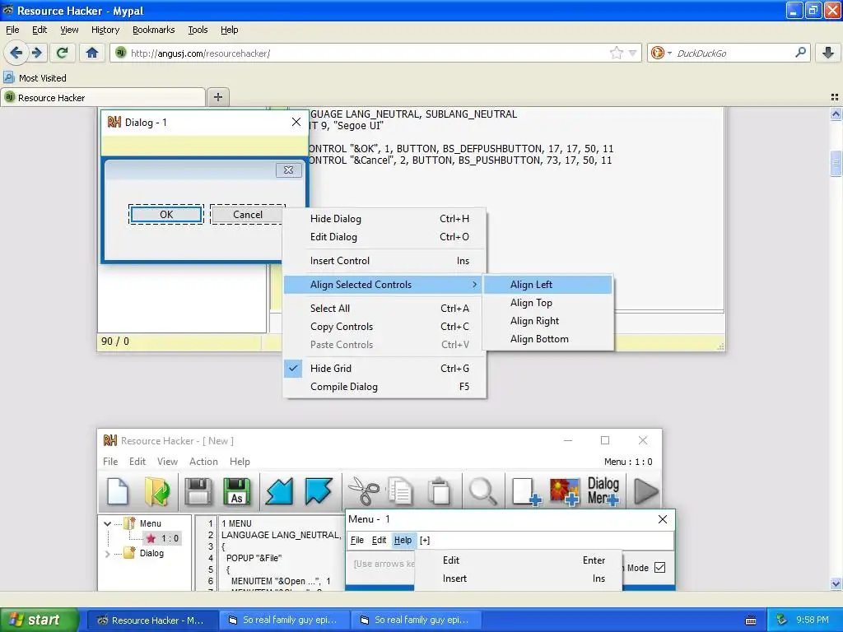The width and height of the screenshot is (843, 632).
Task: Click the blue down-left arrow toolbar icon
Action: coord(280,491)
